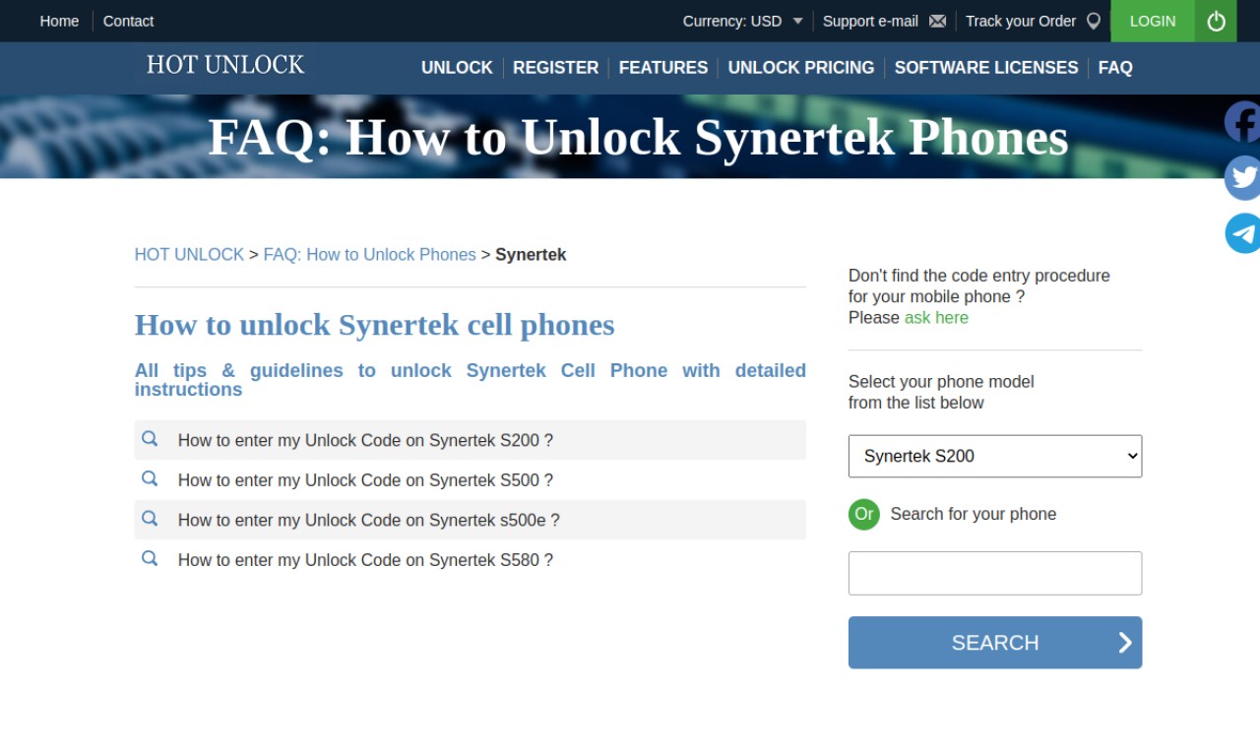The width and height of the screenshot is (1260, 756).
Task: Follow the 'ask here' link
Action: coord(936,317)
